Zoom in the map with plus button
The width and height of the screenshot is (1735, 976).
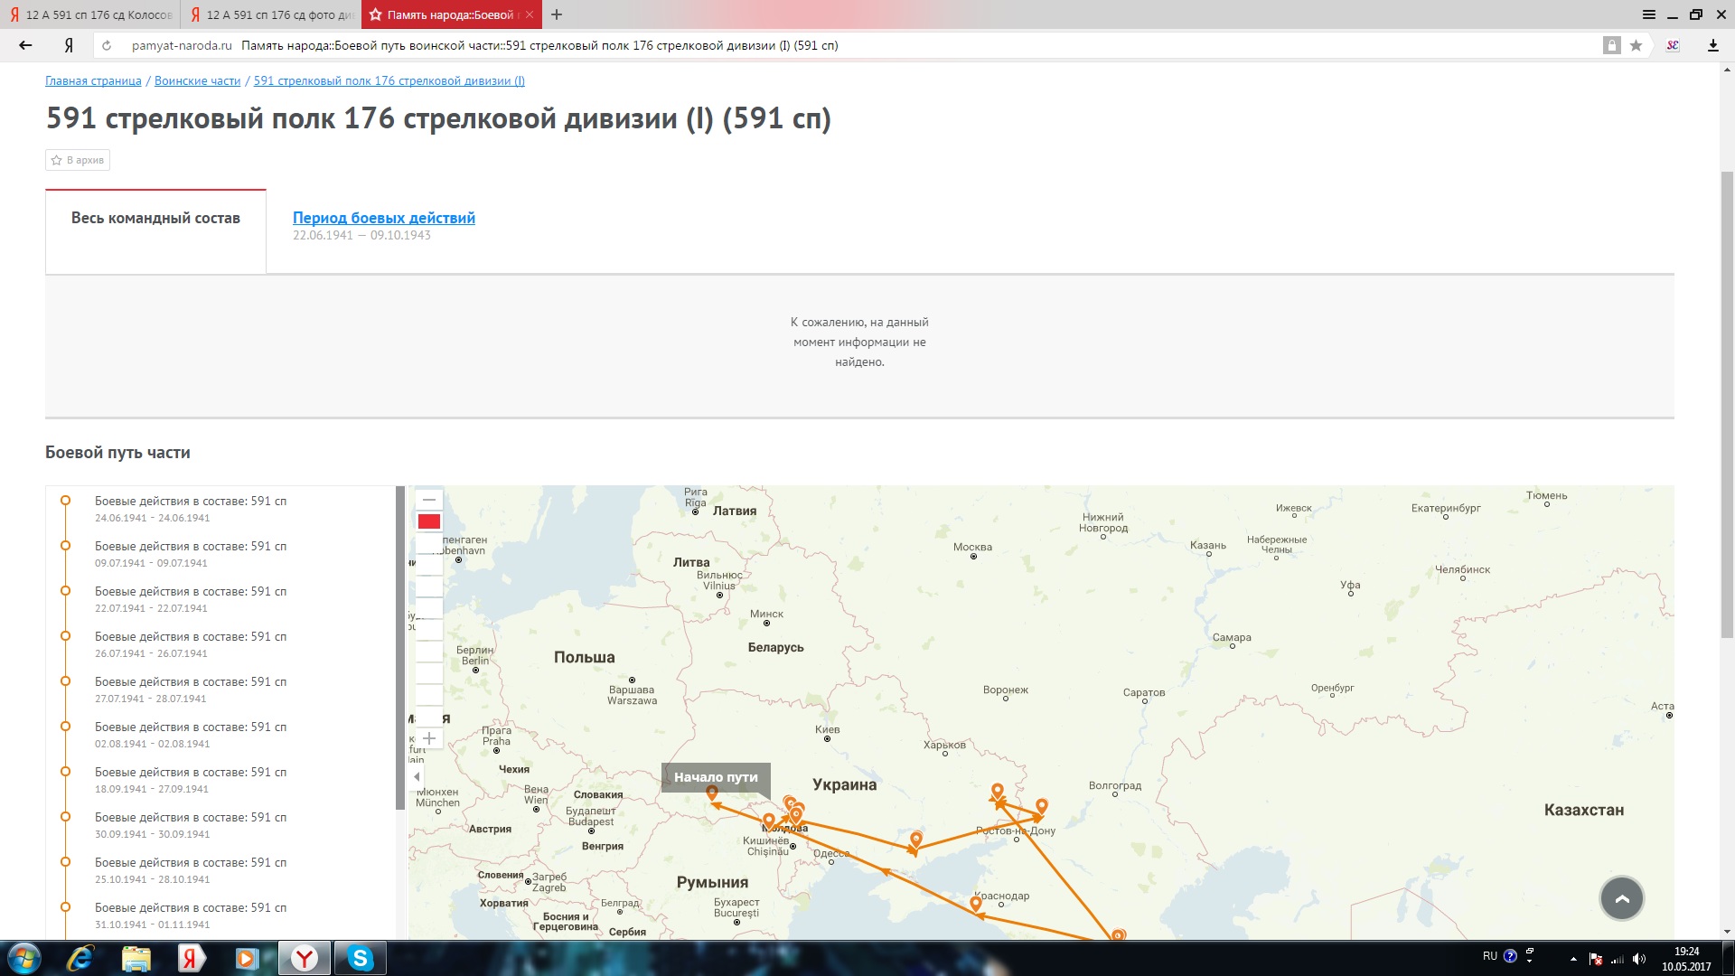click(429, 738)
